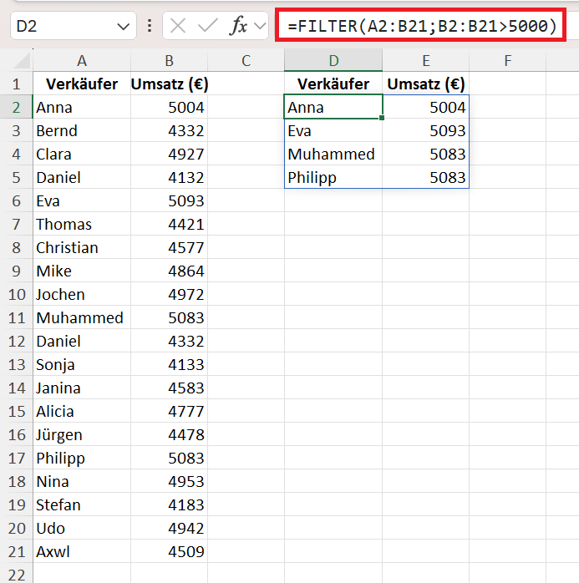Click cell with Umsatz value 5093 in column E
This screenshot has width=579, height=583.
tap(426, 131)
